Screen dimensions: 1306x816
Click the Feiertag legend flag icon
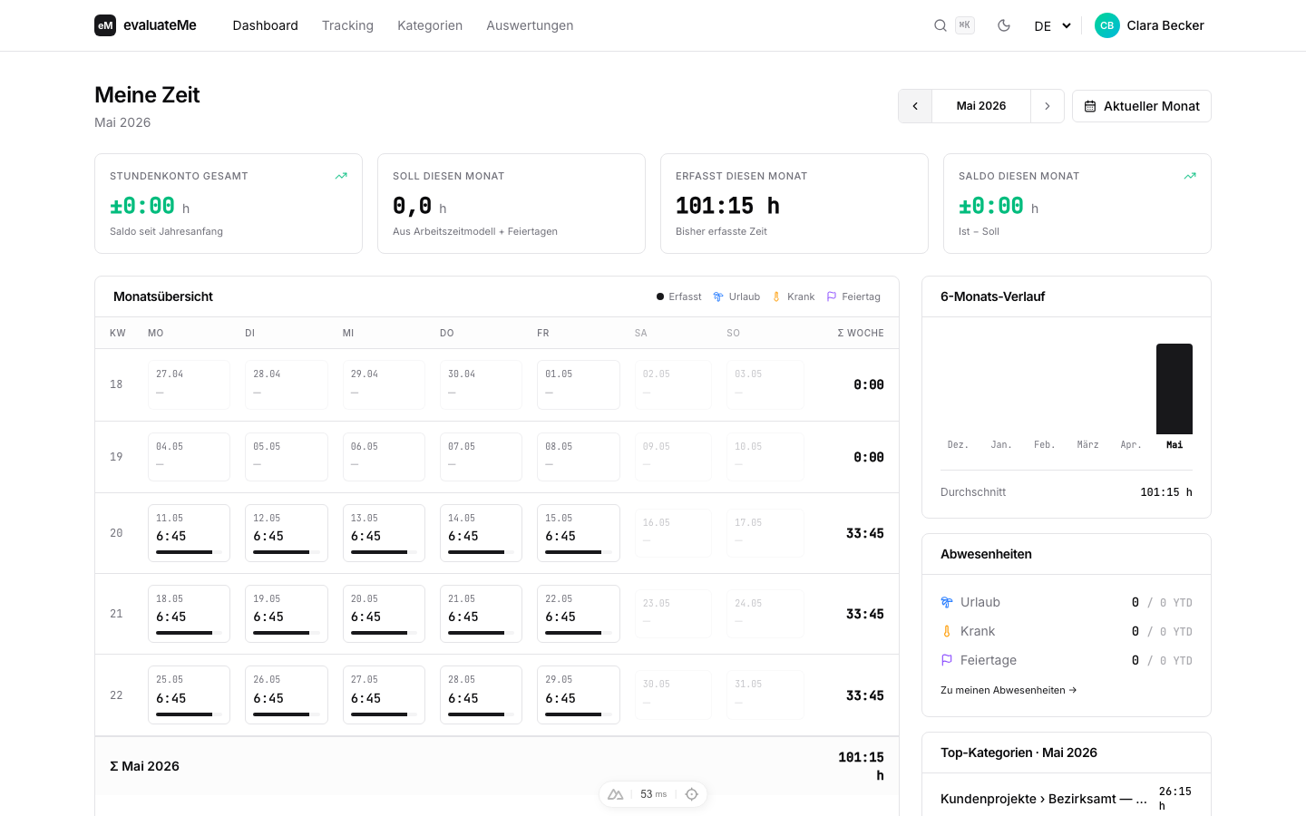(x=832, y=296)
